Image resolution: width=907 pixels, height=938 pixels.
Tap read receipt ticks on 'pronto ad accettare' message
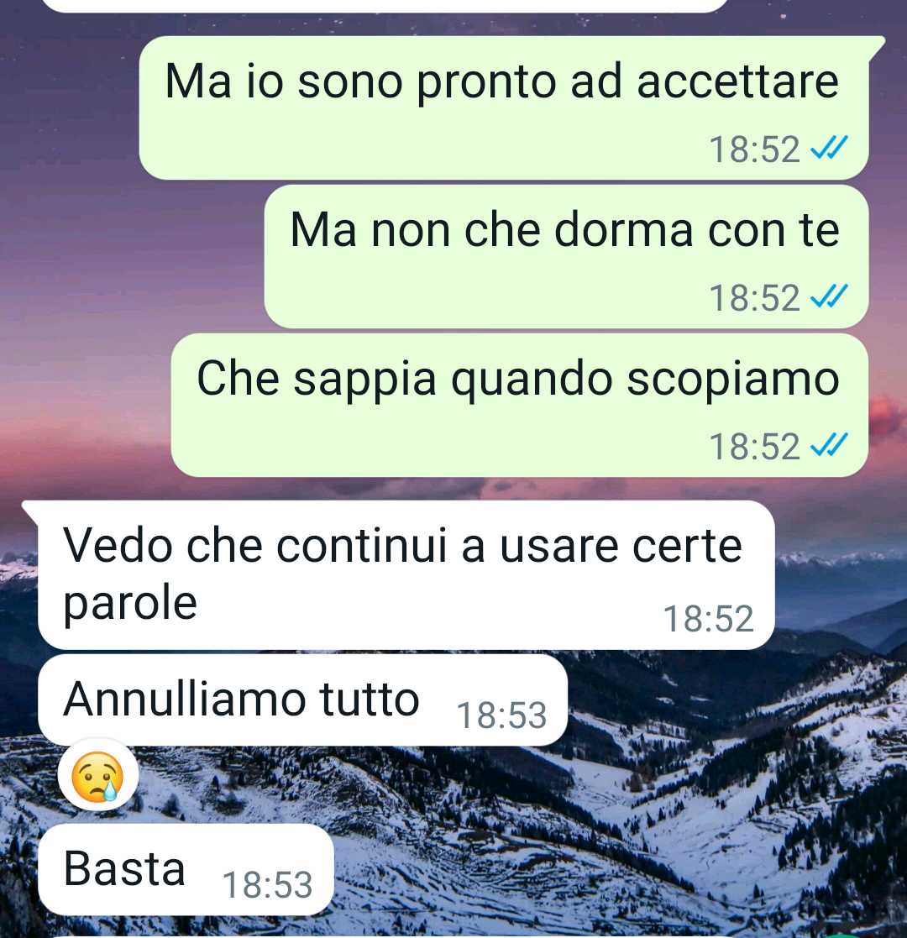[x=829, y=148]
